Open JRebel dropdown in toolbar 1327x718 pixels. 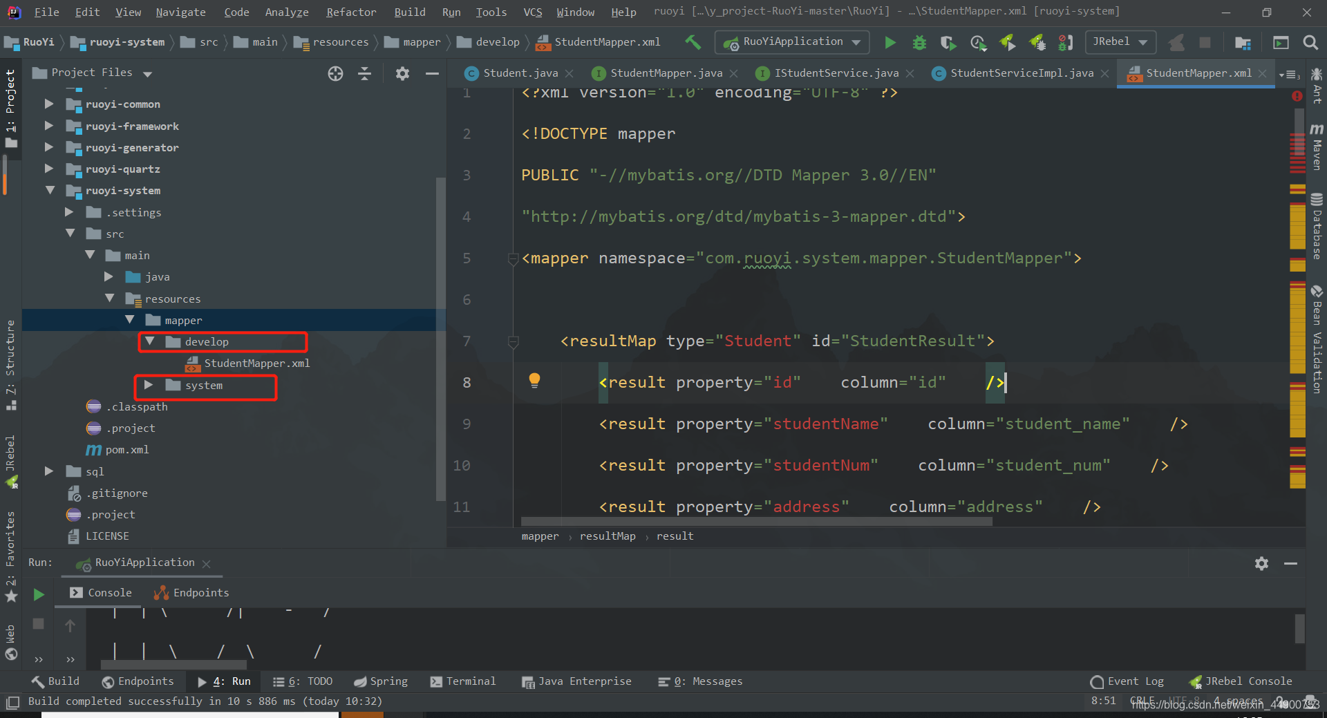tap(1120, 42)
